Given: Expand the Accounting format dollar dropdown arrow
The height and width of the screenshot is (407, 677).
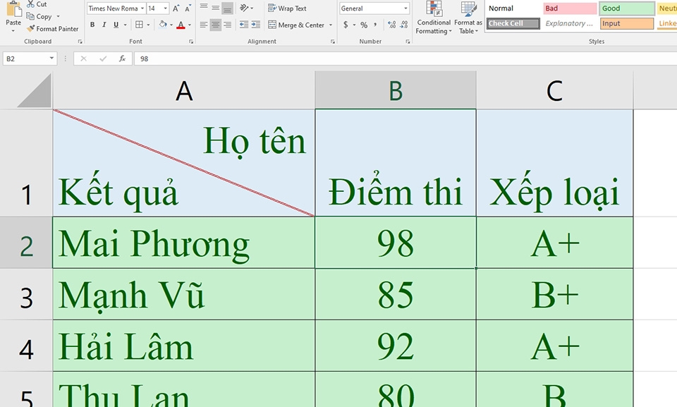Looking at the screenshot, I should point(354,25).
